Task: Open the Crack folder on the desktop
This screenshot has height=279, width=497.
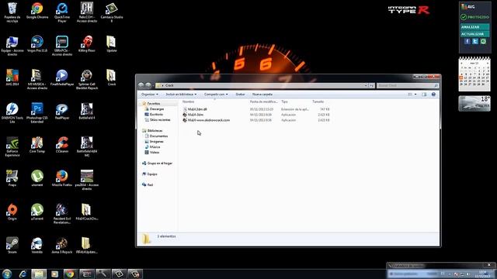Action: coord(112,77)
